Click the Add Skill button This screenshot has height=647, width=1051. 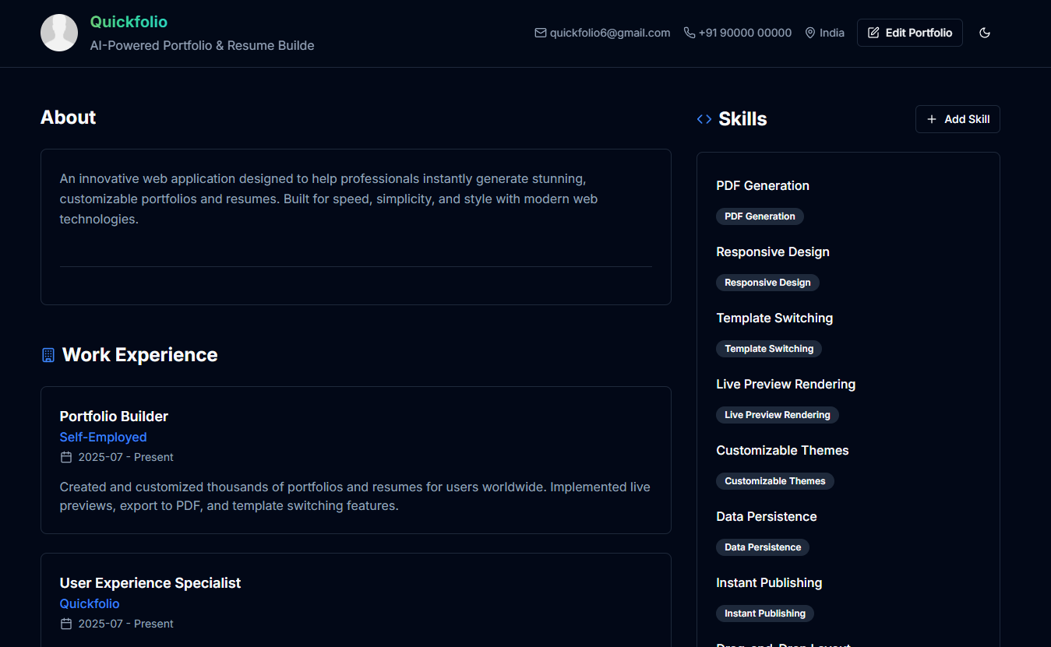[958, 119]
